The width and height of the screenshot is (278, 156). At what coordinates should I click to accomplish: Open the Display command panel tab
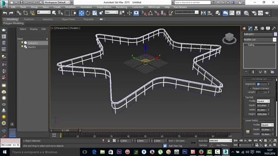tap(268, 29)
